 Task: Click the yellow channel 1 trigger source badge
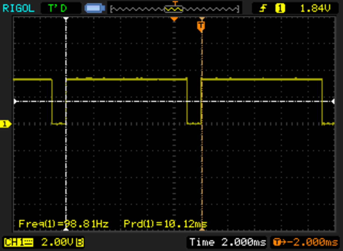click(280, 9)
